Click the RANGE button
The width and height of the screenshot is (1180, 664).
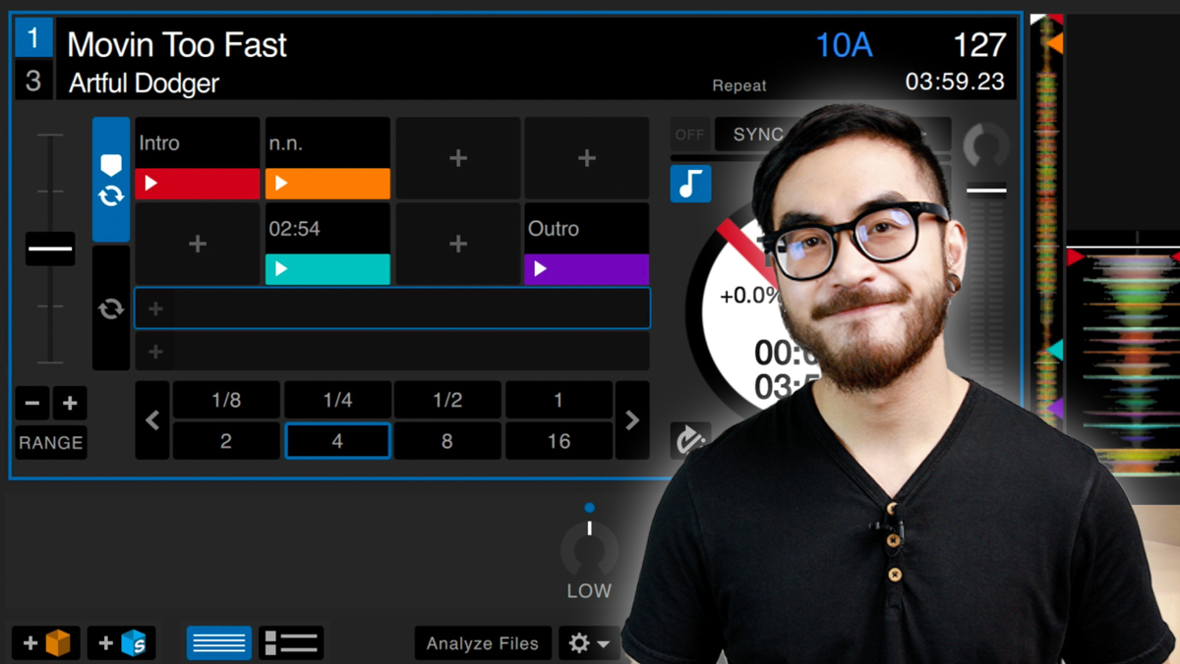tap(50, 442)
